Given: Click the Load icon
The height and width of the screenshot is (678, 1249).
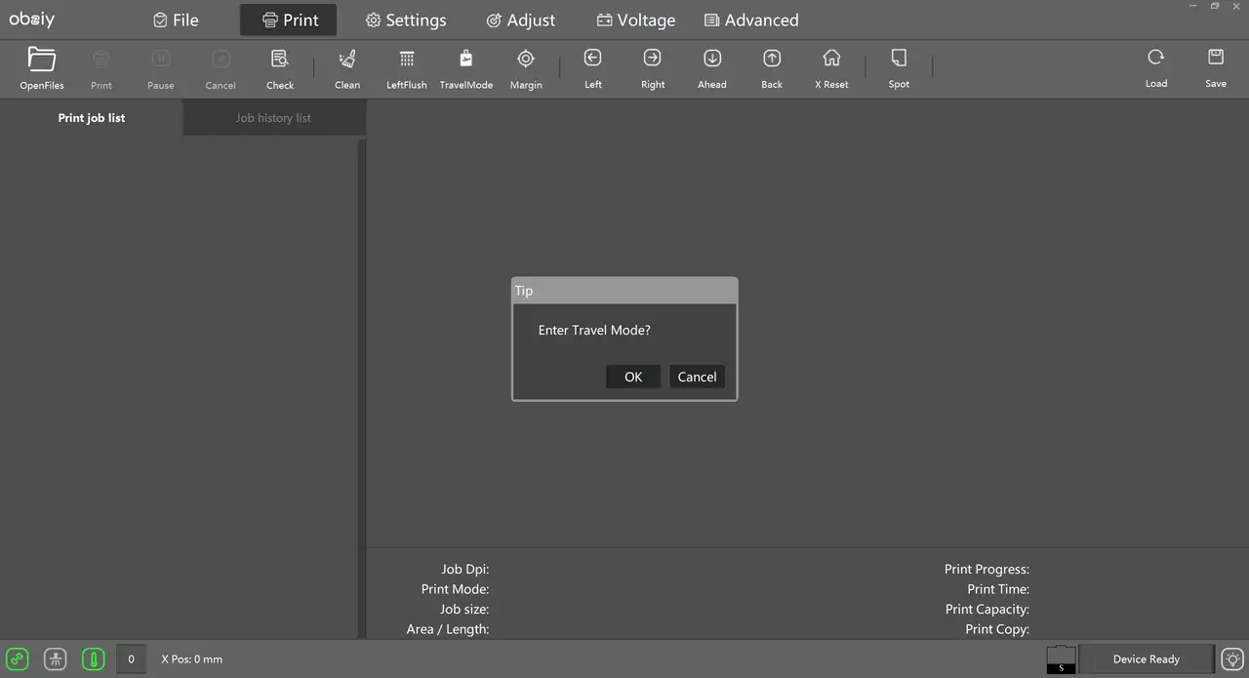Looking at the screenshot, I should (x=1156, y=58).
